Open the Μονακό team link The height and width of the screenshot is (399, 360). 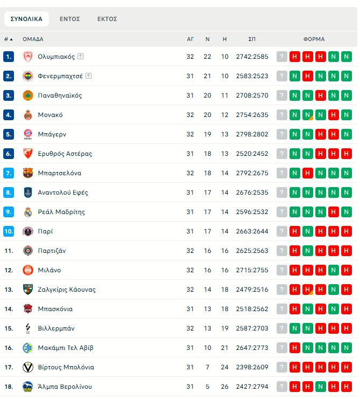coord(50,115)
